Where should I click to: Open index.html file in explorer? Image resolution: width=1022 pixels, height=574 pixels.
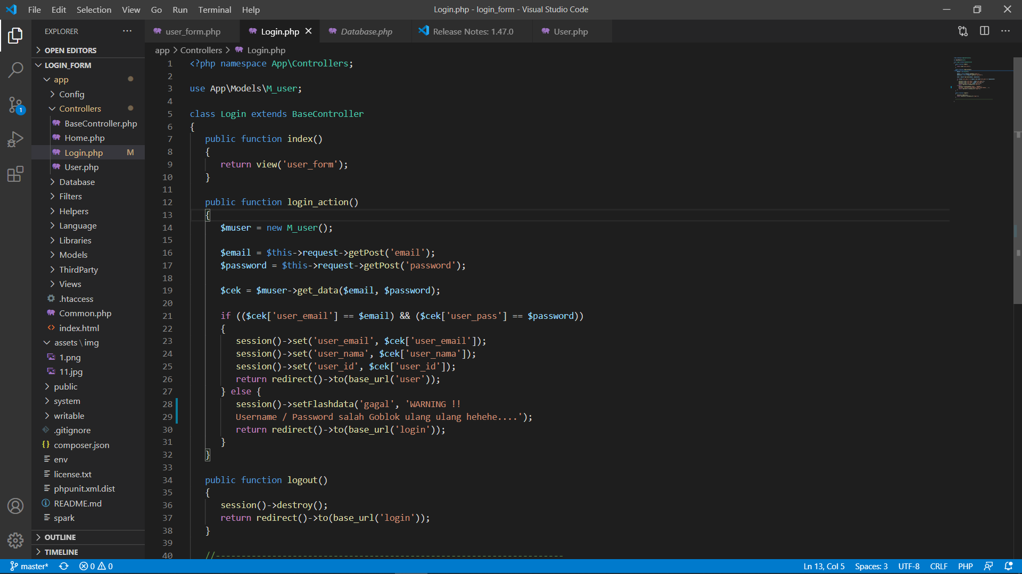88,328
